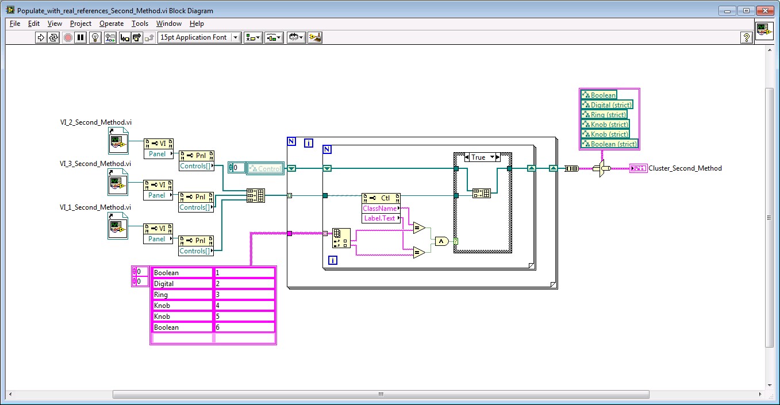This screenshot has width=780, height=405.
Task: Click the Cluster_Second_Method indicator terminal
Action: (x=638, y=168)
